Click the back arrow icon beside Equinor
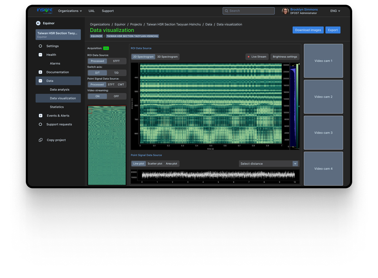 (38, 23)
